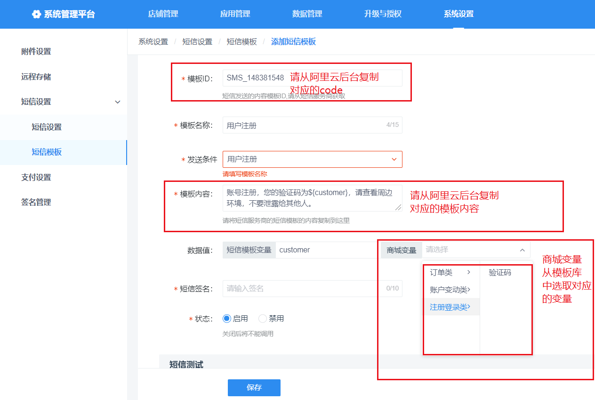595x400 pixels.
Task: Click the 短信模板 breadcrumb link
Action: [242, 42]
